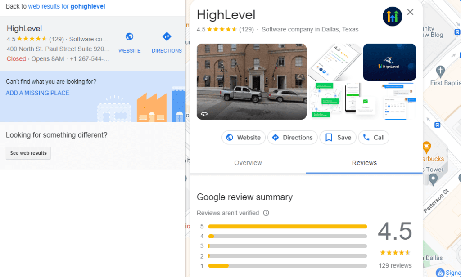Click the DIRECTIONS arrow icon in left listing
Image resolution: width=461 pixels, height=277 pixels.
(x=167, y=37)
